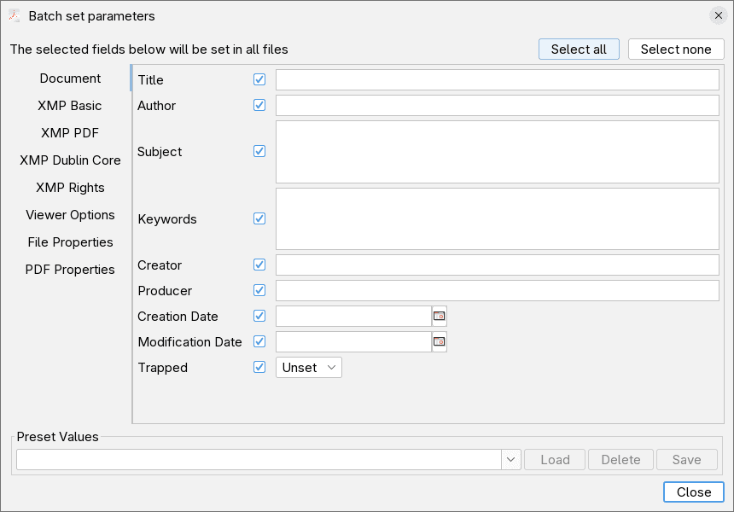This screenshot has height=512, width=734.
Task: Switch to the XMP Basic section
Action: (x=70, y=105)
